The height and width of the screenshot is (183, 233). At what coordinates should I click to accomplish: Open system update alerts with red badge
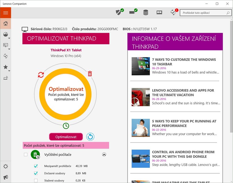click(173, 13)
